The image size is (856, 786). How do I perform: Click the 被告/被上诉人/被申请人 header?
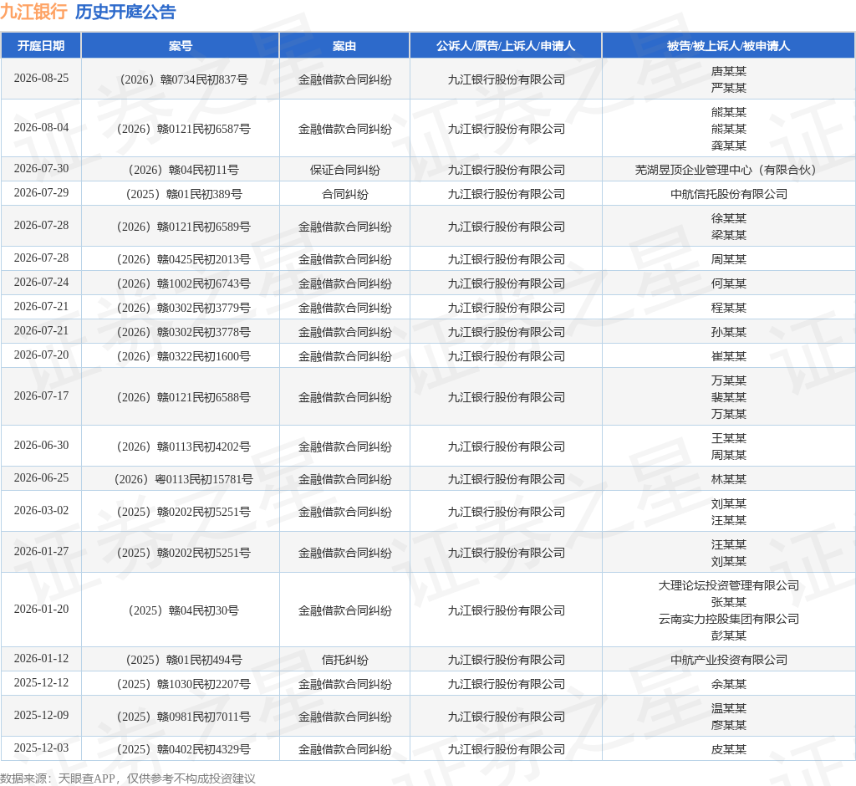[x=728, y=46]
